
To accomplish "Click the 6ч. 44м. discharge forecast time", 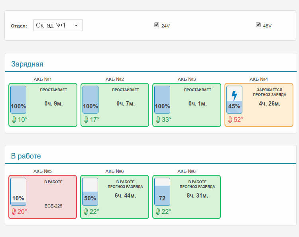I will tap(125, 196).
